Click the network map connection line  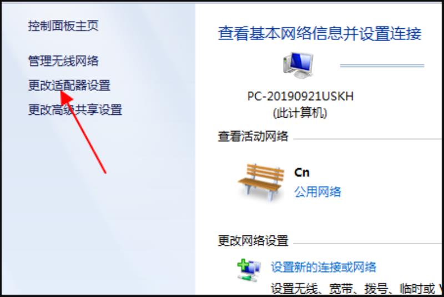click(382, 66)
